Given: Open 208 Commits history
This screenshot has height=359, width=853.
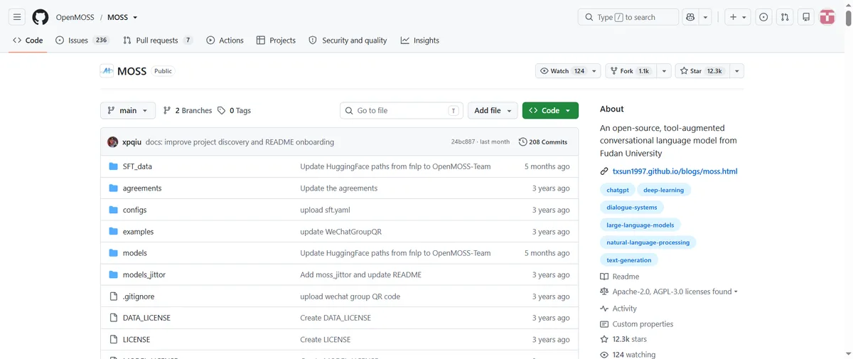Looking at the screenshot, I should (x=543, y=141).
